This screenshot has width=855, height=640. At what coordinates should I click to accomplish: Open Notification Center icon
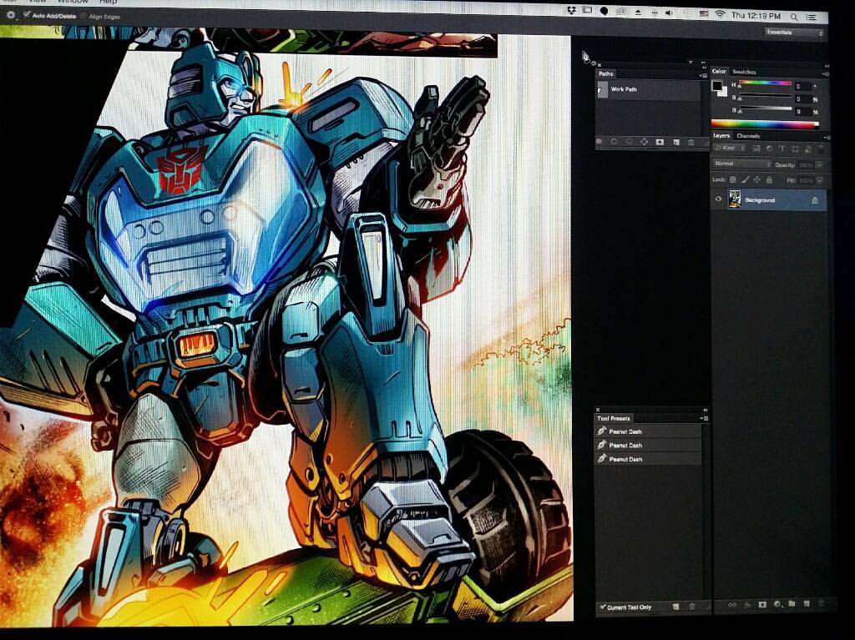click(x=812, y=18)
